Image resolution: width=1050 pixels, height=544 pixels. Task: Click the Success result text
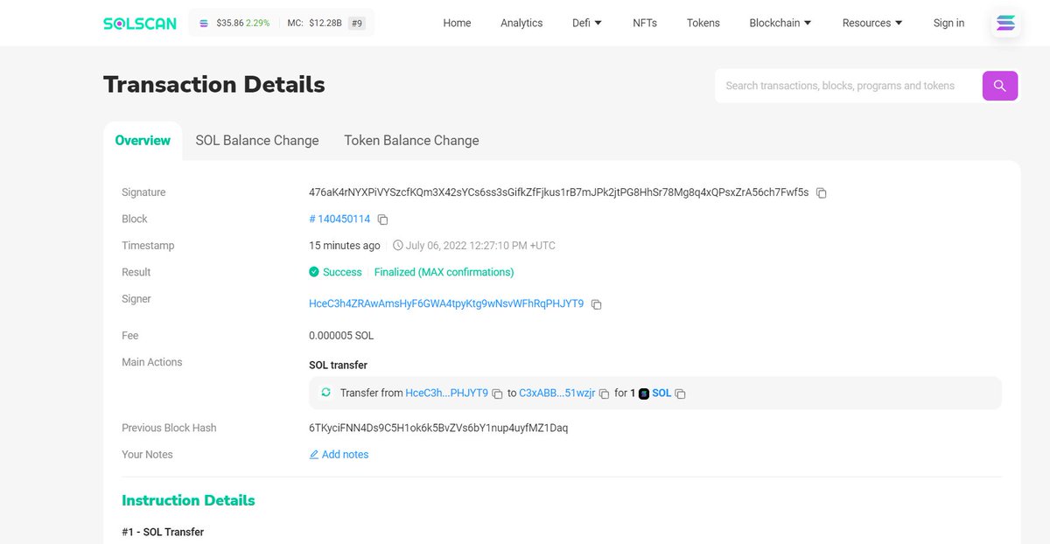point(342,272)
